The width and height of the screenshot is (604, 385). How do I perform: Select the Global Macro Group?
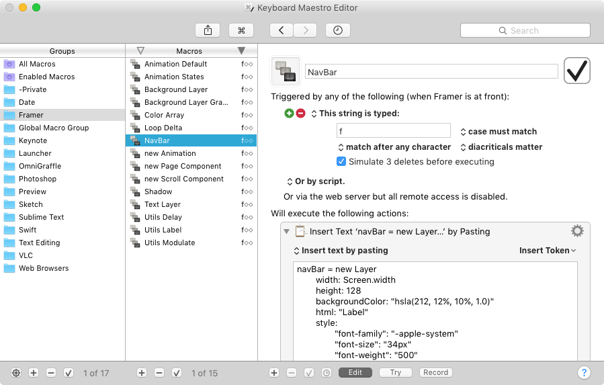62,128
